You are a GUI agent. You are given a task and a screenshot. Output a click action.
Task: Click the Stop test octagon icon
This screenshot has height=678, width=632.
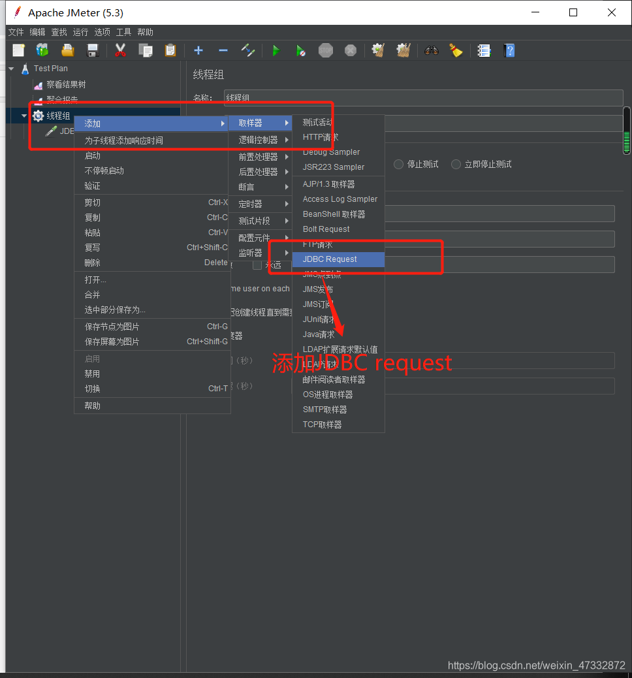326,50
